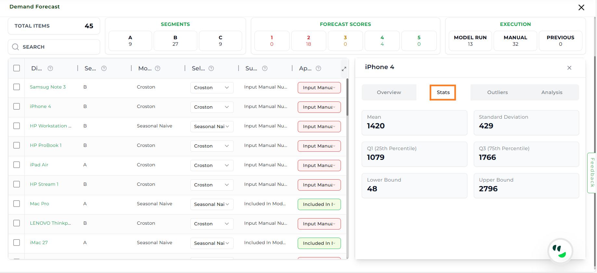Click help icon beside Se... column header
The width and height of the screenshot is (597, 273).
coord(104,68)
